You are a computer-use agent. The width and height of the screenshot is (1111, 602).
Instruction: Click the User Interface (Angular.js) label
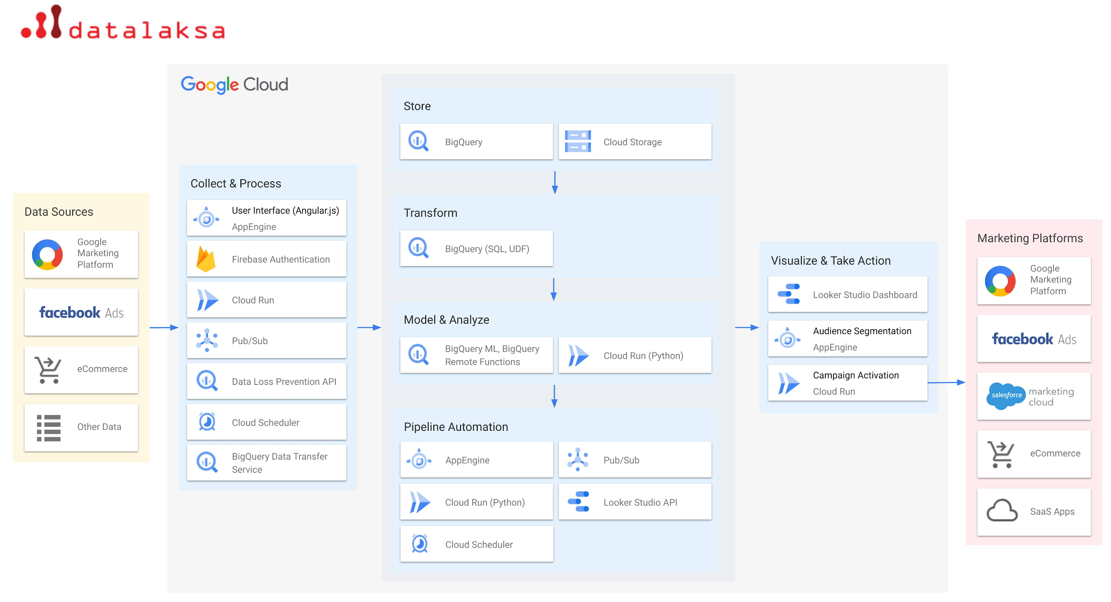tap(285, 210)
